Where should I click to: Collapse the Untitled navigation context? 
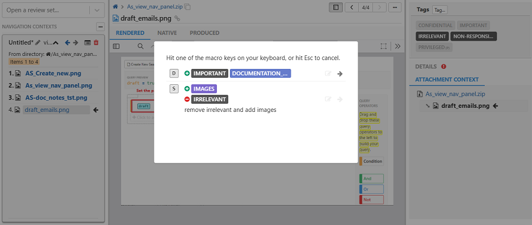tap(56, 42)
